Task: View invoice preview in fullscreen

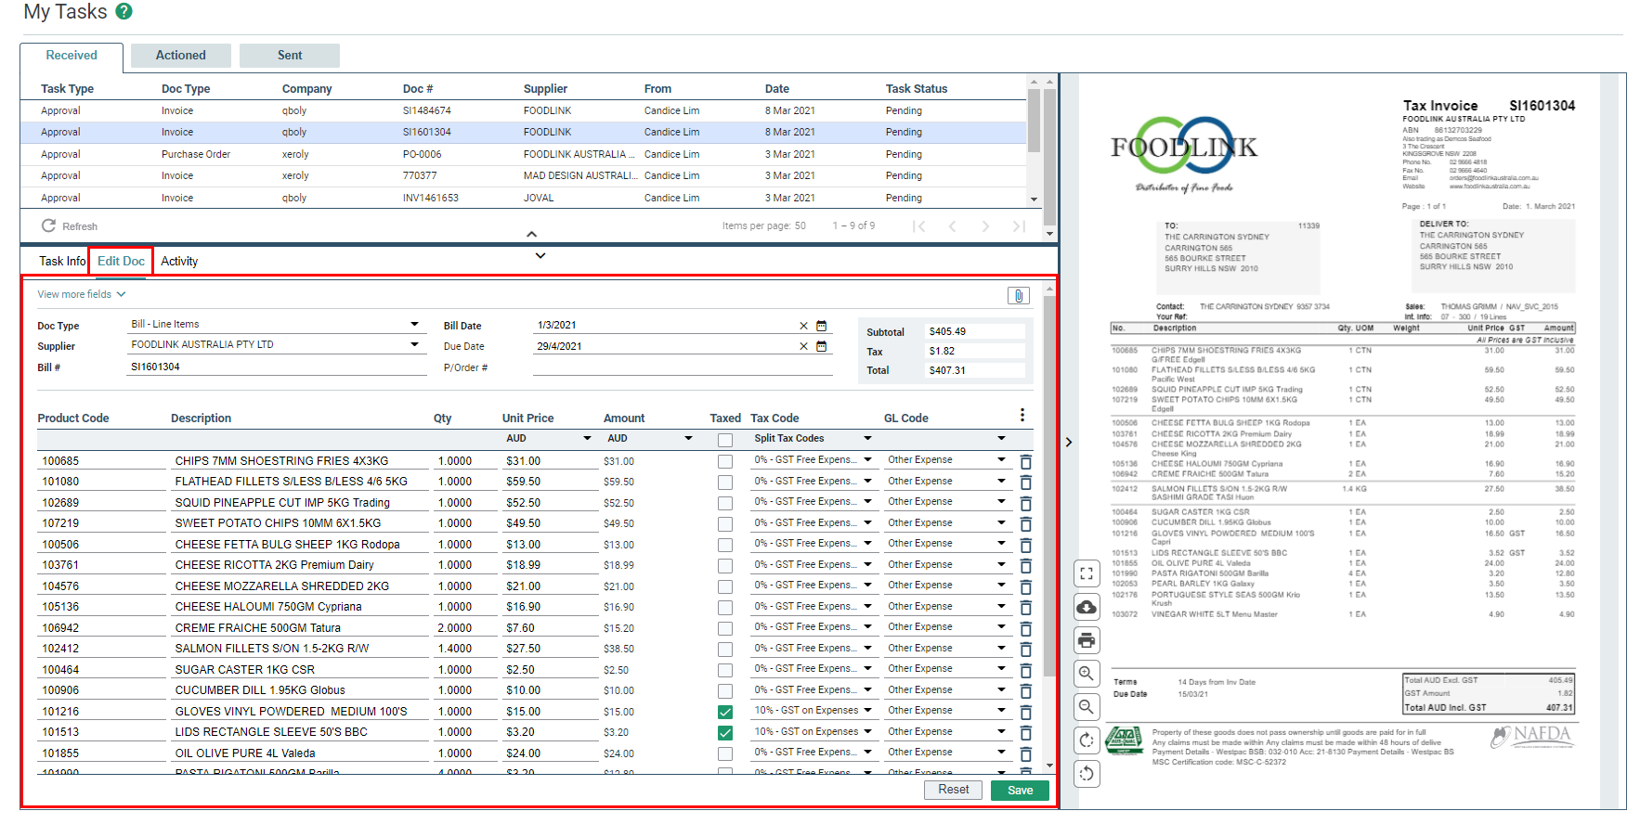Action: pyautogui.click(x=1087, y=574)
